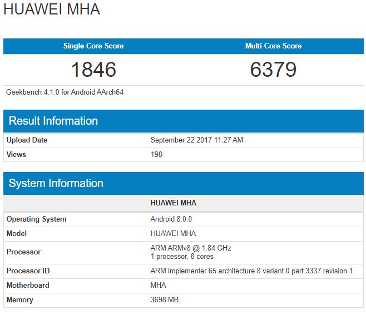Select the September 22 2017 upload date
Viewport: 366px width, 314px height.
coord(197,140)
